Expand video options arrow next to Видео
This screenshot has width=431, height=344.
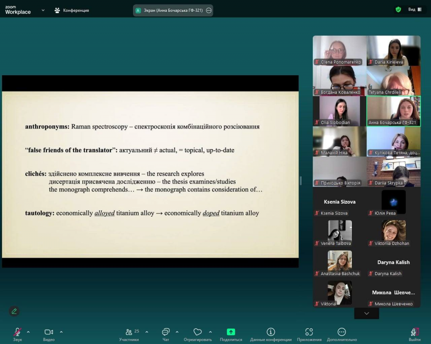coord(61,332)
